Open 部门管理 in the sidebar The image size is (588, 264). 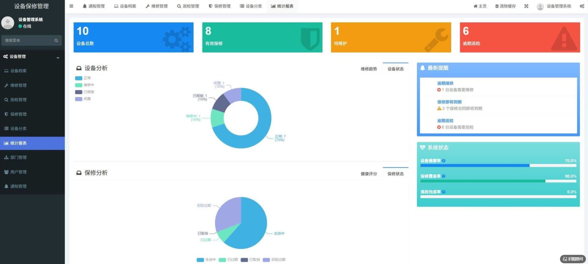32,157
